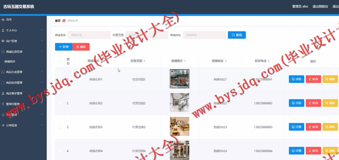Image resolution: width=339 pixels, height=160 pixels.
Task: Collapse 商铺信息管理 with its up chevron
Action: pyautogui.click(x=42, y=51)
